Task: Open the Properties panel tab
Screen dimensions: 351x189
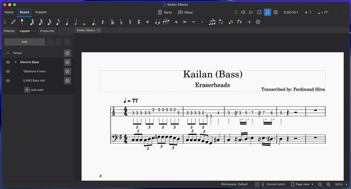Action: pos(47,31)
